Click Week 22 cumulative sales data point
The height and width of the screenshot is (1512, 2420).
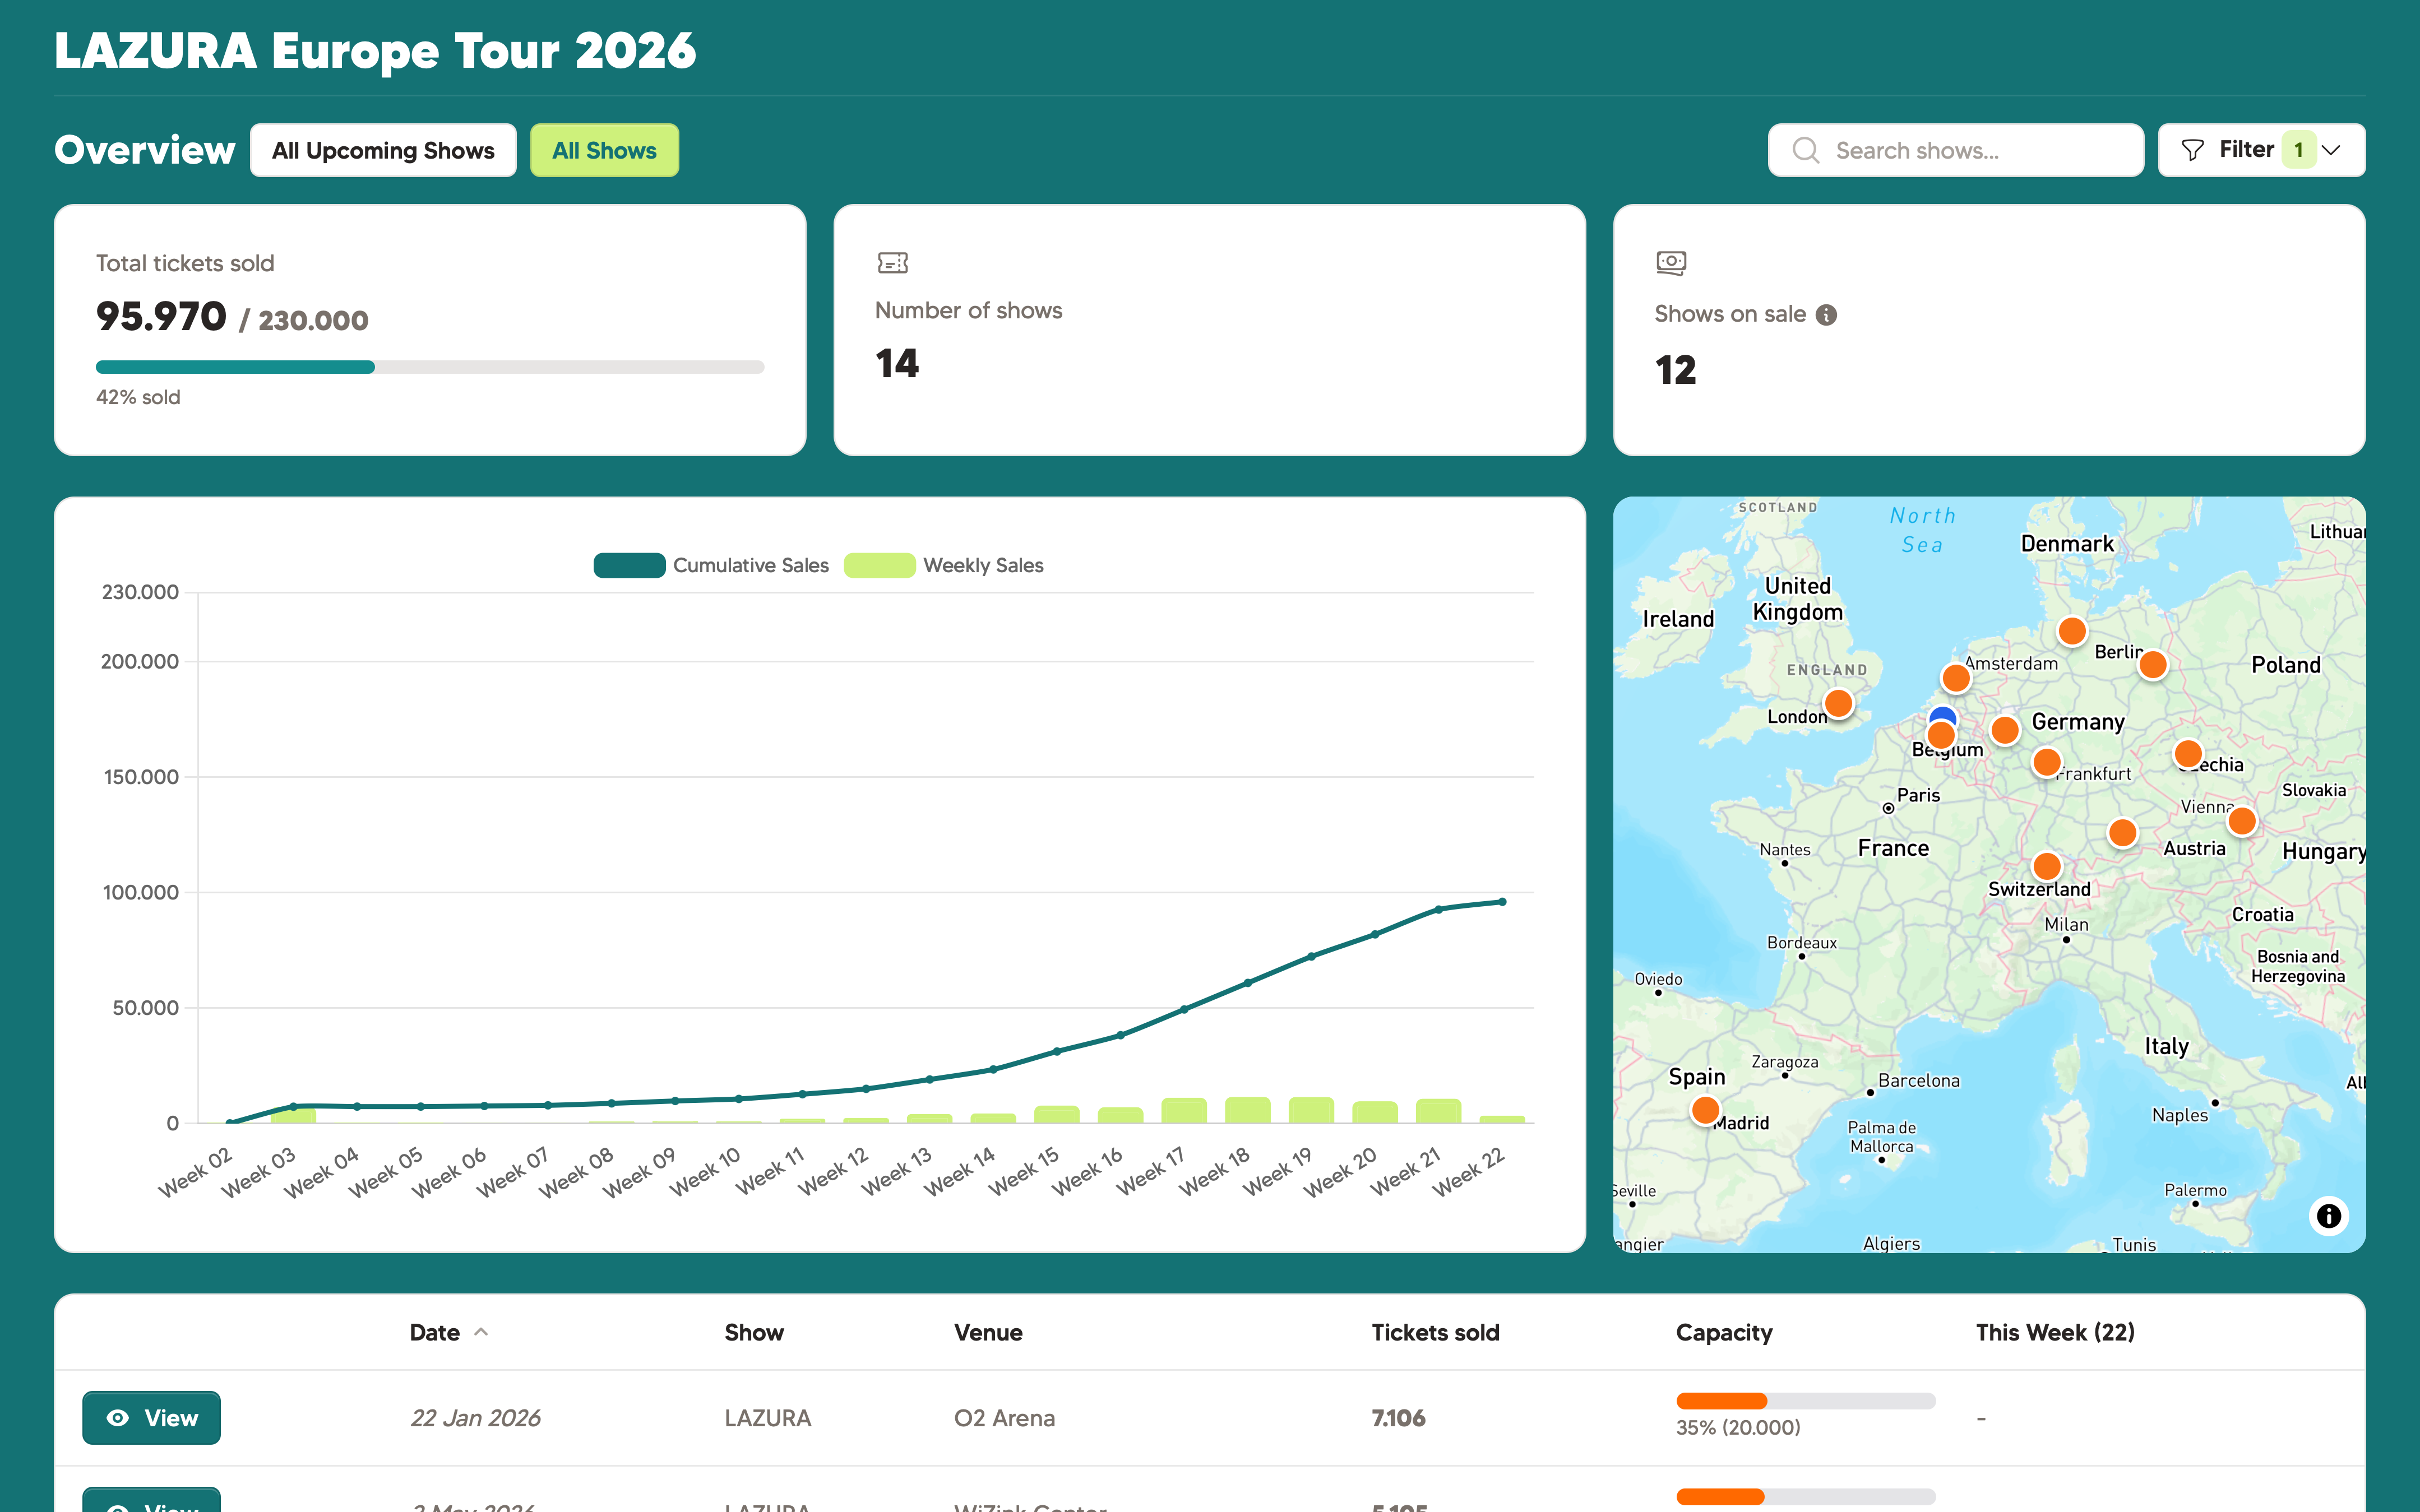click(1502, 902)
